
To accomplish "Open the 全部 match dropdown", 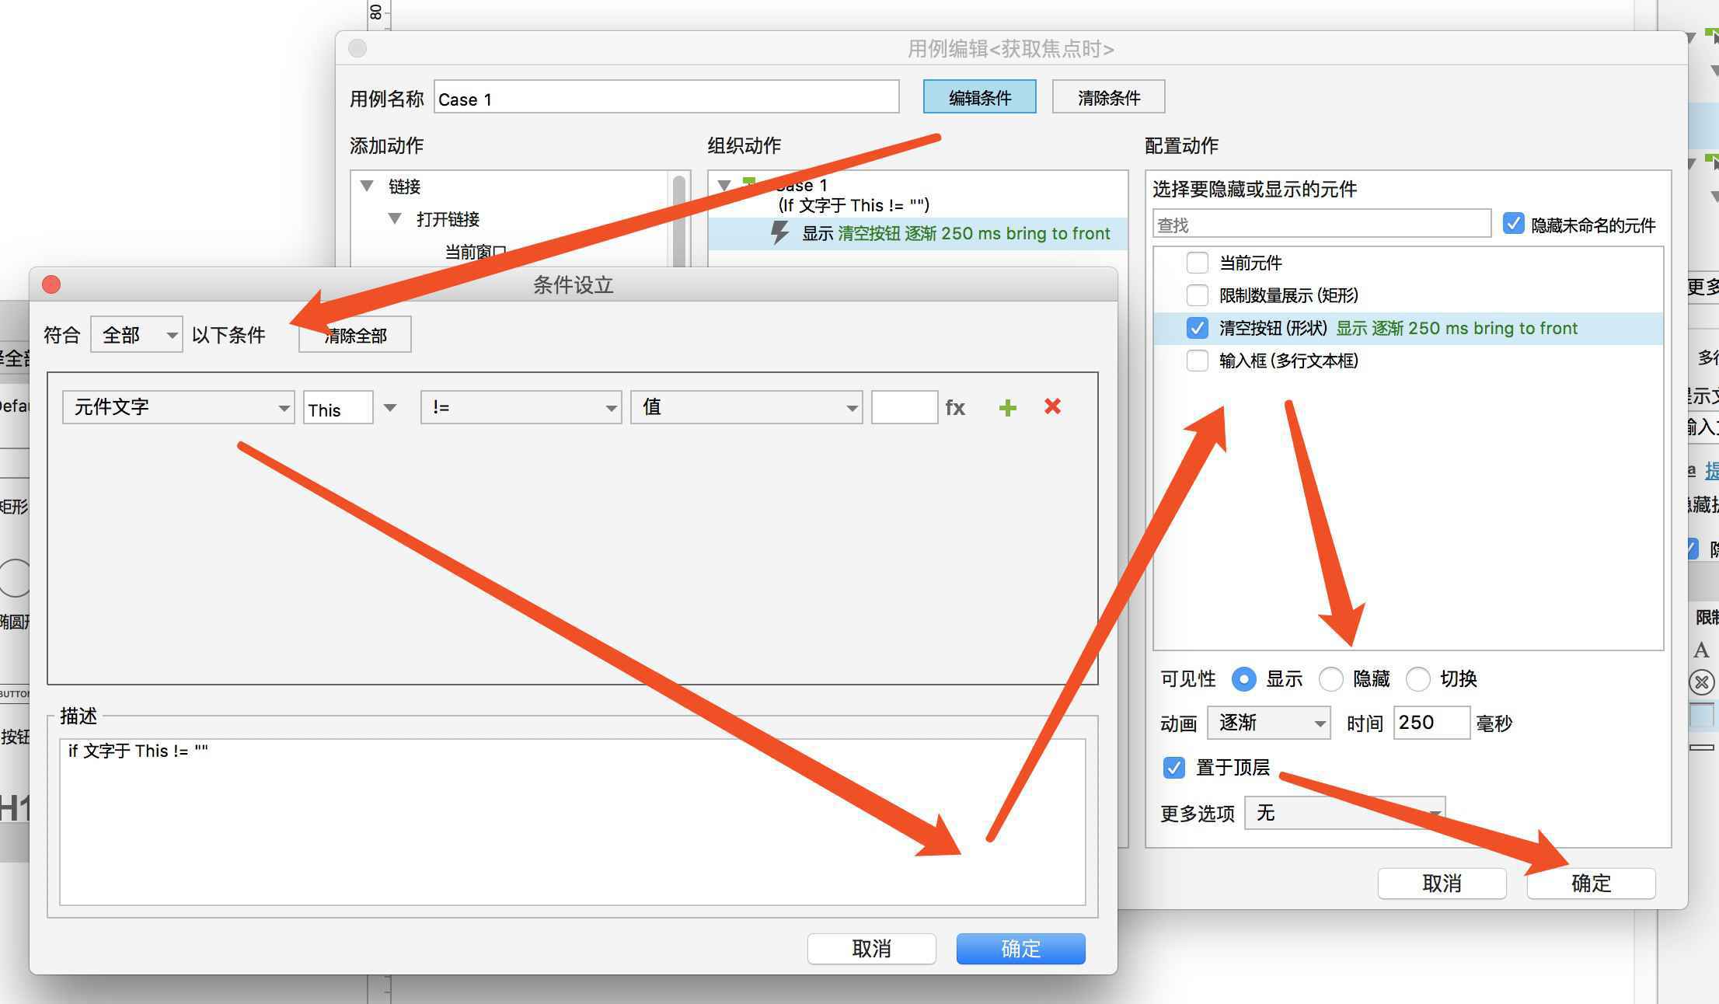I will [x=137, y=334].
